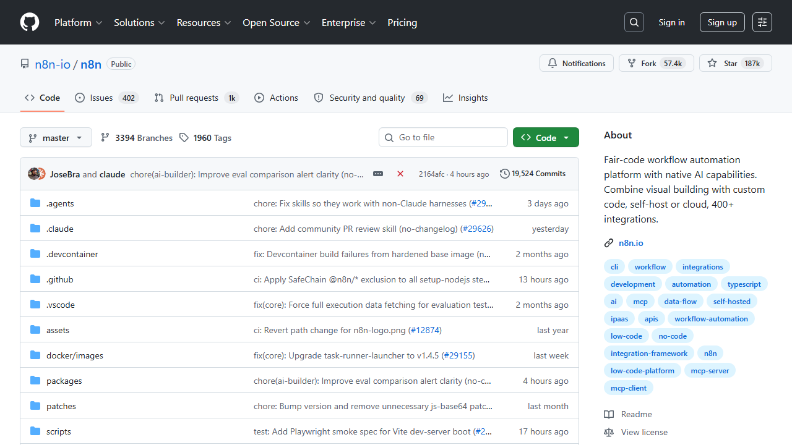Expand the green Code dropdown button
The image size is (792, 445).
coord(546,137)
